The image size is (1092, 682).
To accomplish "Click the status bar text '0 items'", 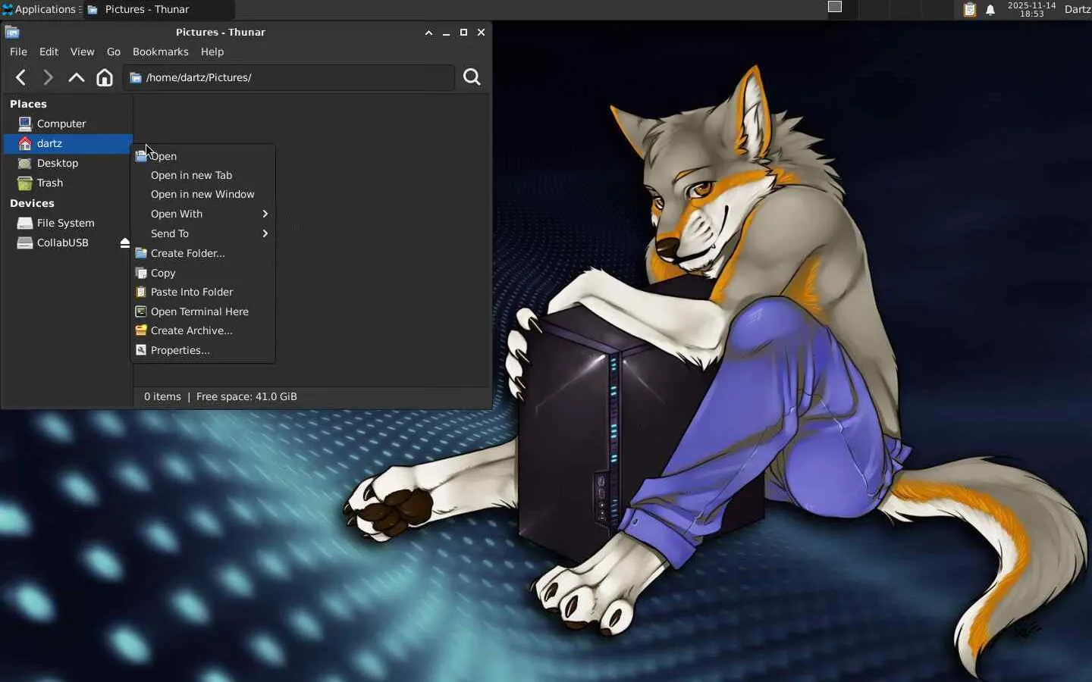I will pos(162,396).
